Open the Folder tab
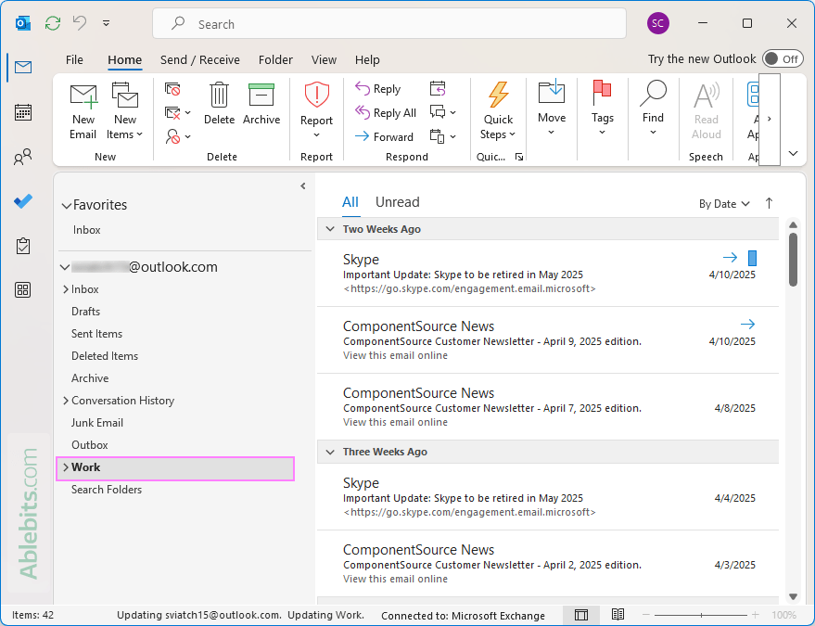 (275, 59)
